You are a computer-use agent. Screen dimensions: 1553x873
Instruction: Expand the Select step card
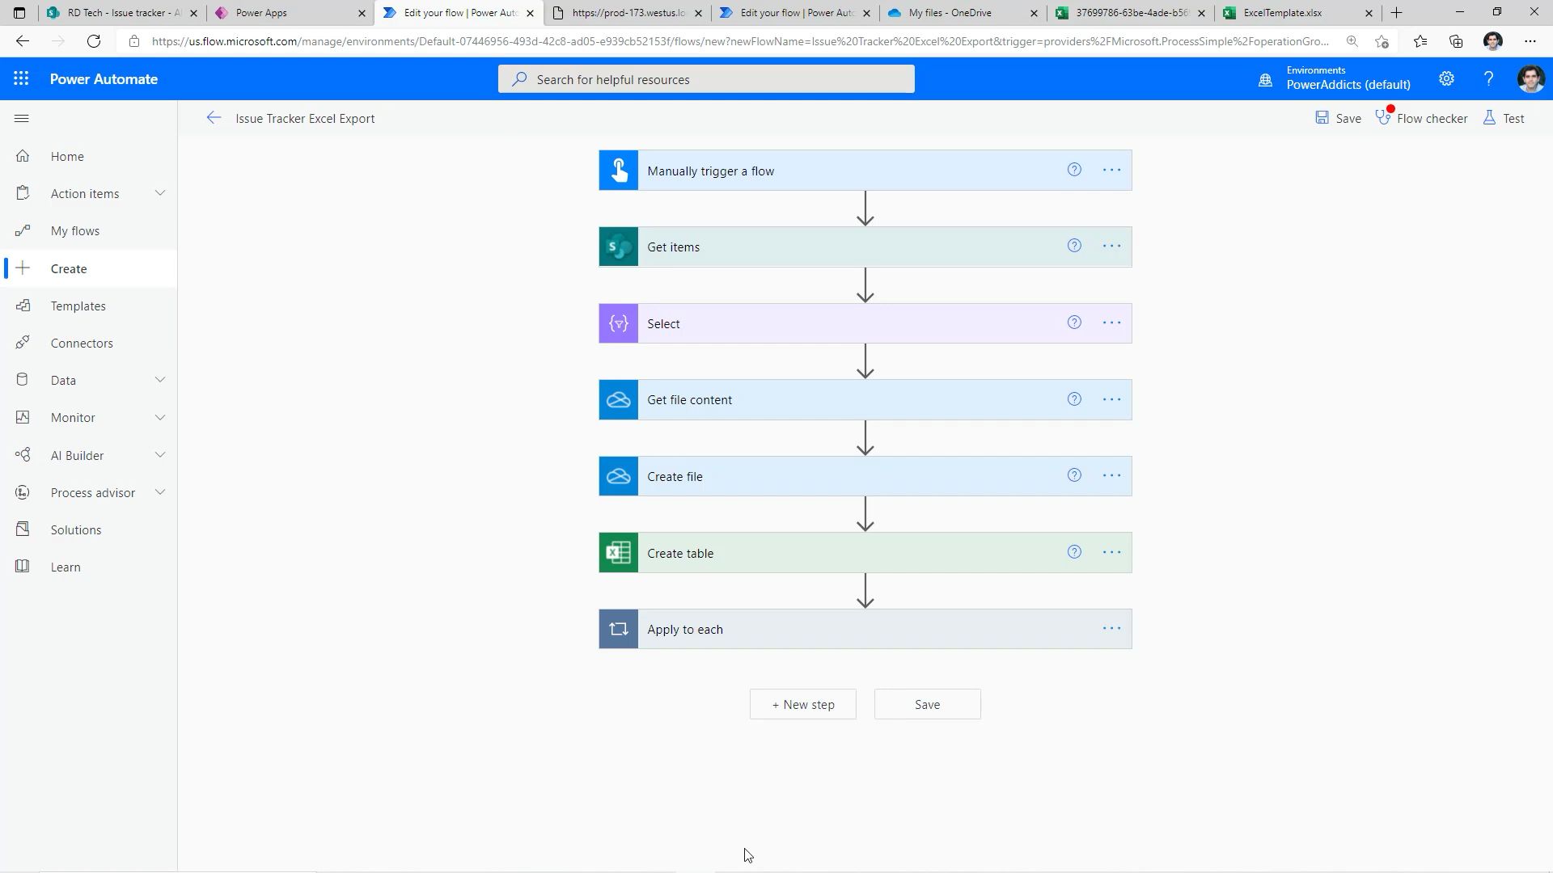865,323
